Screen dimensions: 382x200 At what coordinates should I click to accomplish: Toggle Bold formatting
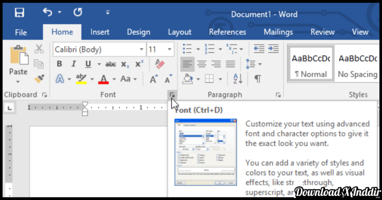click(x=59, y=64)
